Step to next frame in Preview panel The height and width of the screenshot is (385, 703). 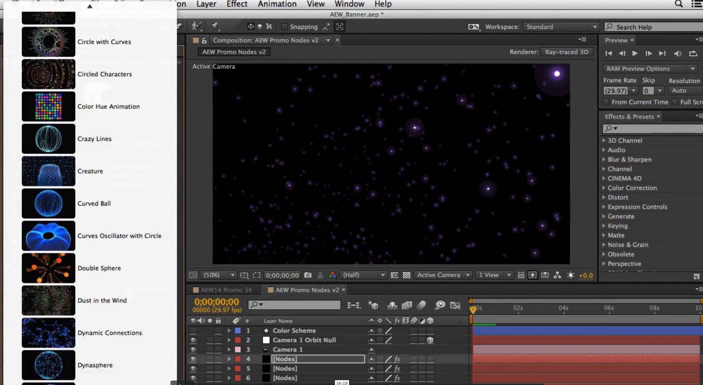pyautogui.click(x=649, y=54)
